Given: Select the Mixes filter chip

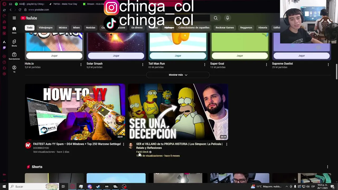Looking at the screenshot, I should point(76,28).
